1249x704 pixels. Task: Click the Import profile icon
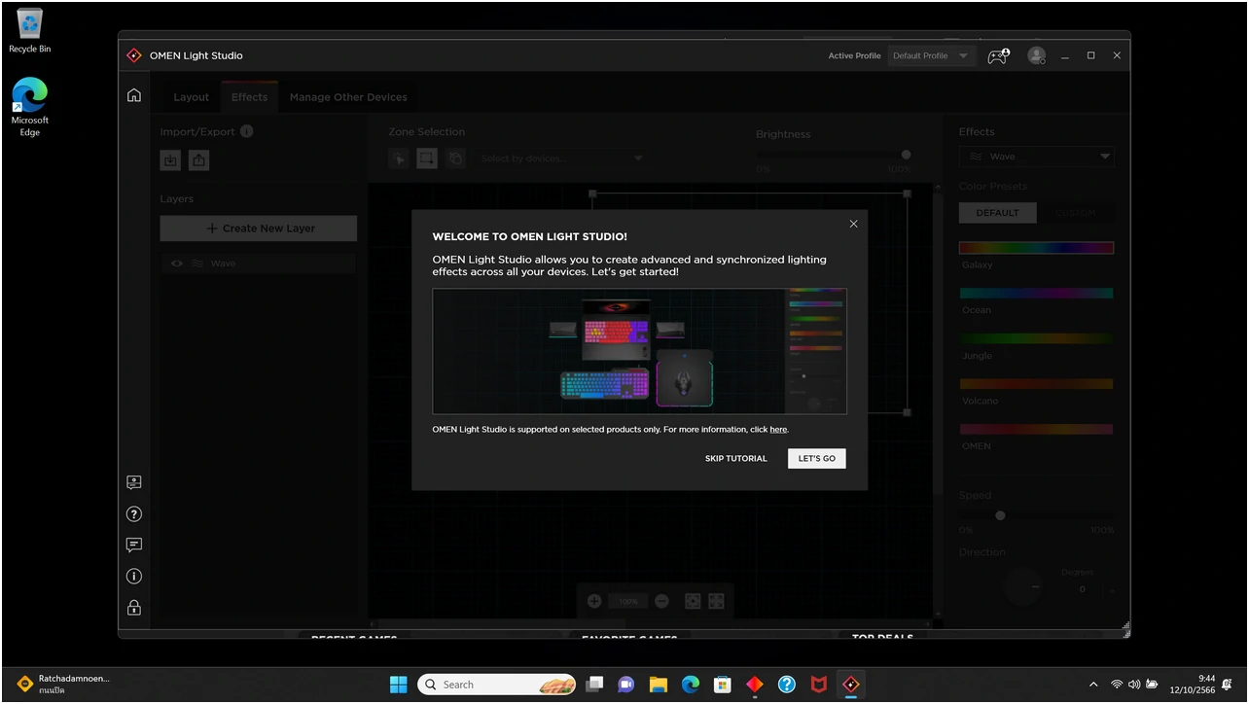(170, 160)
